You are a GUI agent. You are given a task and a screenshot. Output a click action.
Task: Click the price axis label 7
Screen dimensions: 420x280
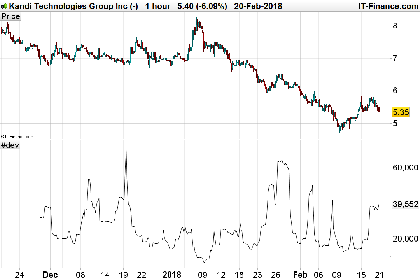point(395,58)
